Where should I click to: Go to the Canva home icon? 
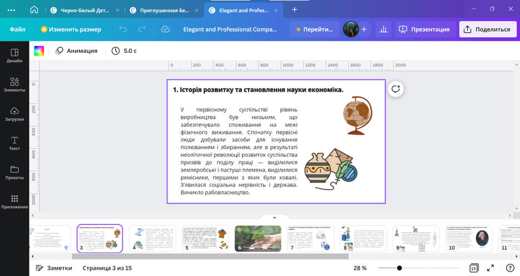tap(34, 9)
